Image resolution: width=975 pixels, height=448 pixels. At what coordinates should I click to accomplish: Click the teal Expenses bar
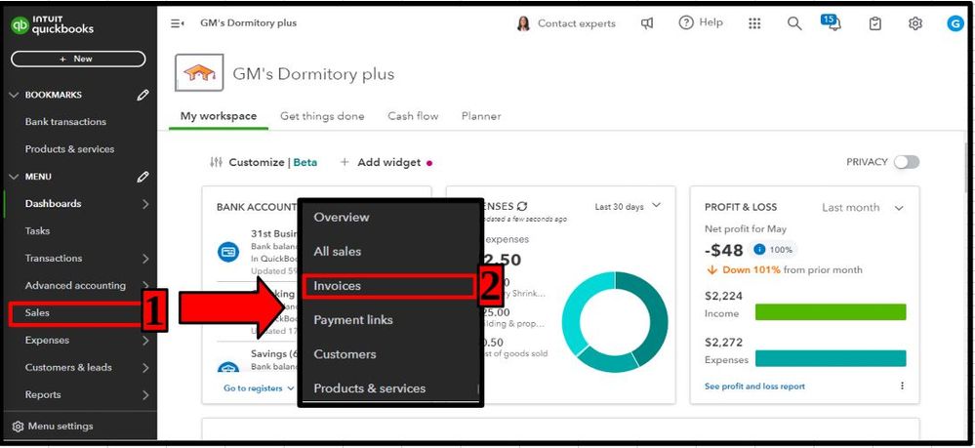click(831, 358)
